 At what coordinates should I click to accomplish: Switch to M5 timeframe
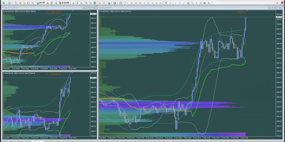(132, 3)
